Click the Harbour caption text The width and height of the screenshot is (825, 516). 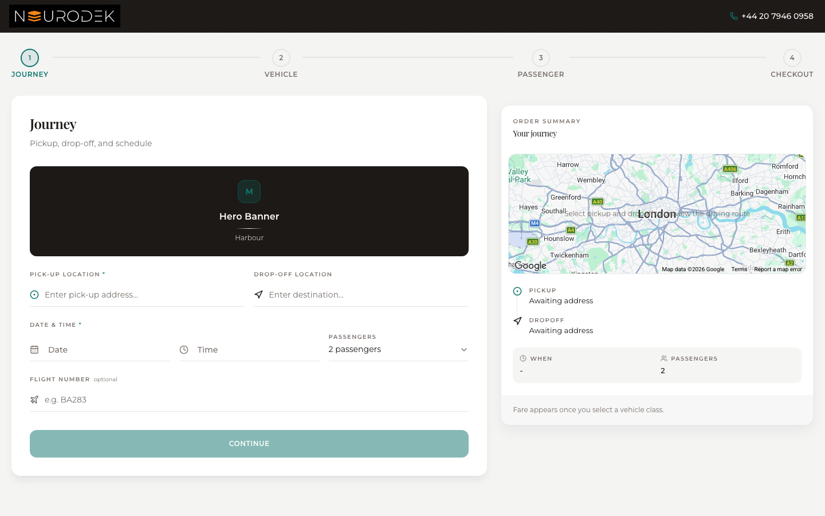[x=249, y=237]
